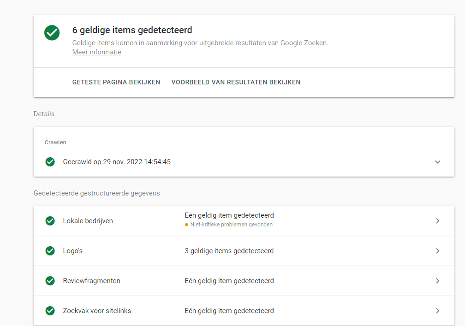Click the '6 geldige items gedetecteerd' heading
The image size is (465, 326).
click(132, 30)
